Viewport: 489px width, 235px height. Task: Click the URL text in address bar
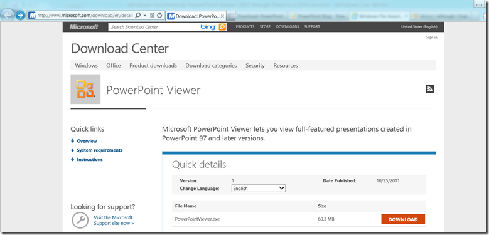[85, 15]
